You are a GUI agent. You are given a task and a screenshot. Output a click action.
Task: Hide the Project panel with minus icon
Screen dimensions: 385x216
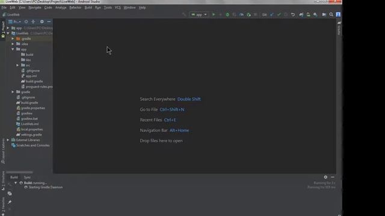point(49,22)
